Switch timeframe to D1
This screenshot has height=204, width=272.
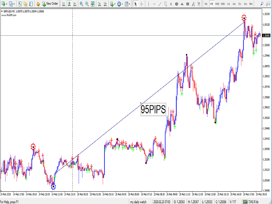(x=240, y=4)
